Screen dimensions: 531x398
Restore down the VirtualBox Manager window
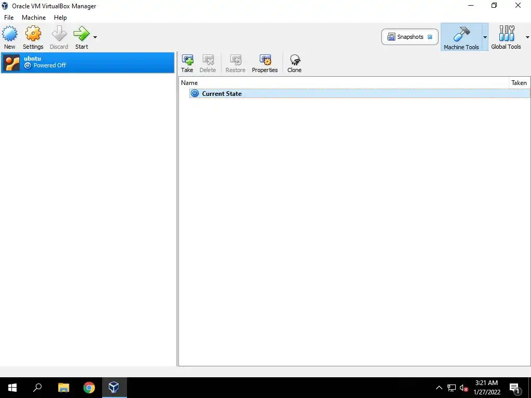pyautogui.click(x=494, y=5)
